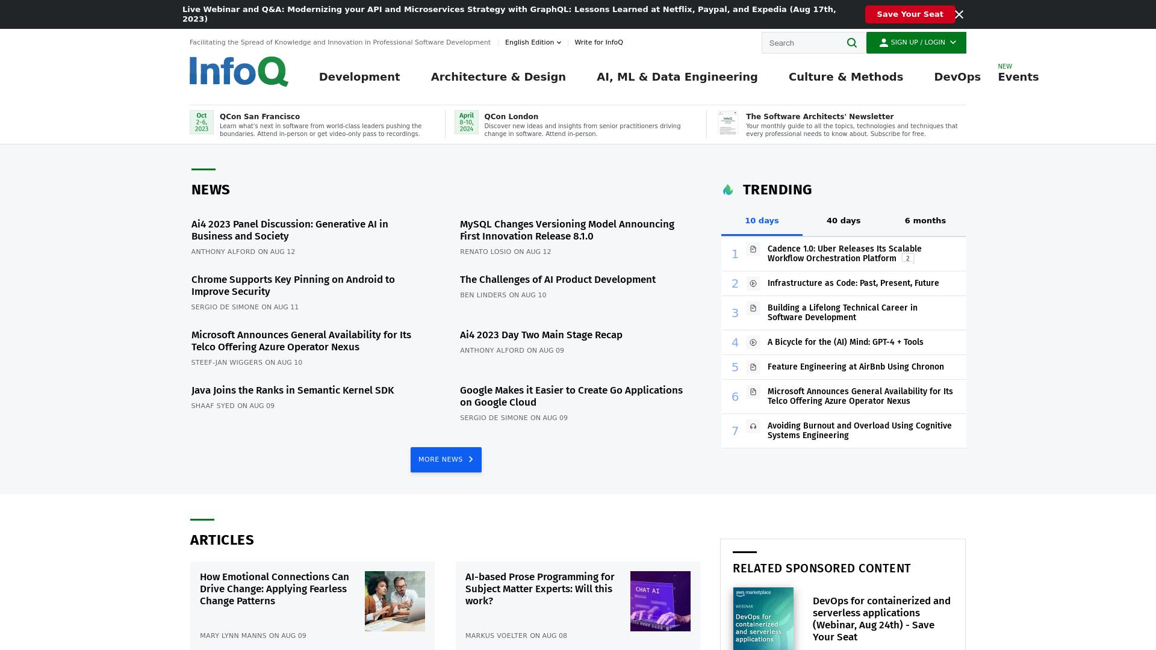The image size is (1156, 650).
Task: Click the headphones icon beside Avoiding Burnout
Action: [753, 426]
